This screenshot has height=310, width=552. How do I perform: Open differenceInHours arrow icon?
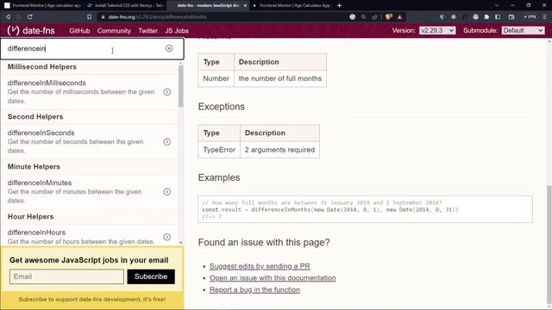[166, 238]
